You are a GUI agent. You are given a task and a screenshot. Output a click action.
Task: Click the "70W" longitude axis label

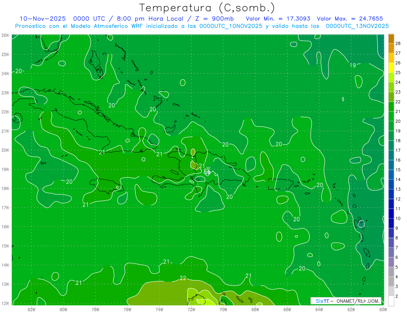tap(223, 309)
